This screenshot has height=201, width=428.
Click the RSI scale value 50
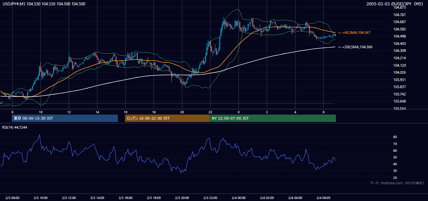(395, 157)
